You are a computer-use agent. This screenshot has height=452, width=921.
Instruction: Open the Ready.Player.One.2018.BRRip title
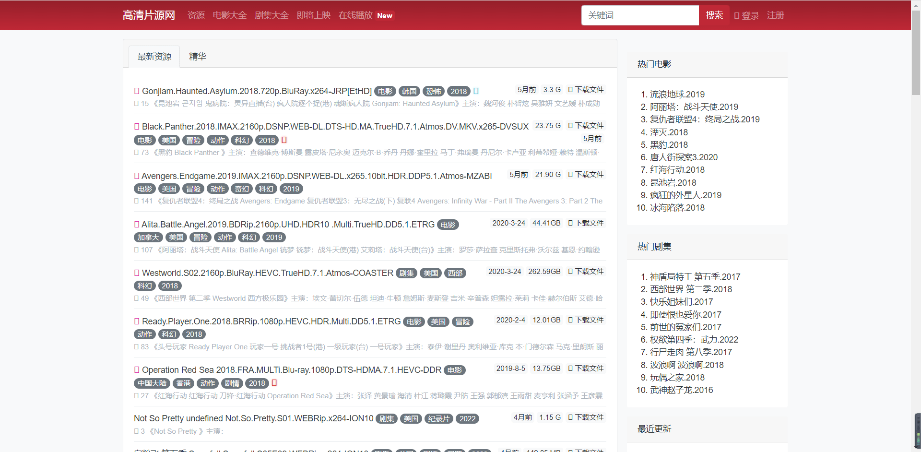(271, 321)
